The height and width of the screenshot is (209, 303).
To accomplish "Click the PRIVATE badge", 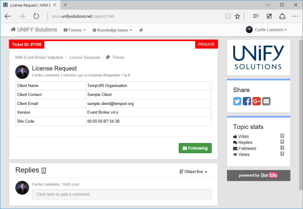I will click(206, 44).
